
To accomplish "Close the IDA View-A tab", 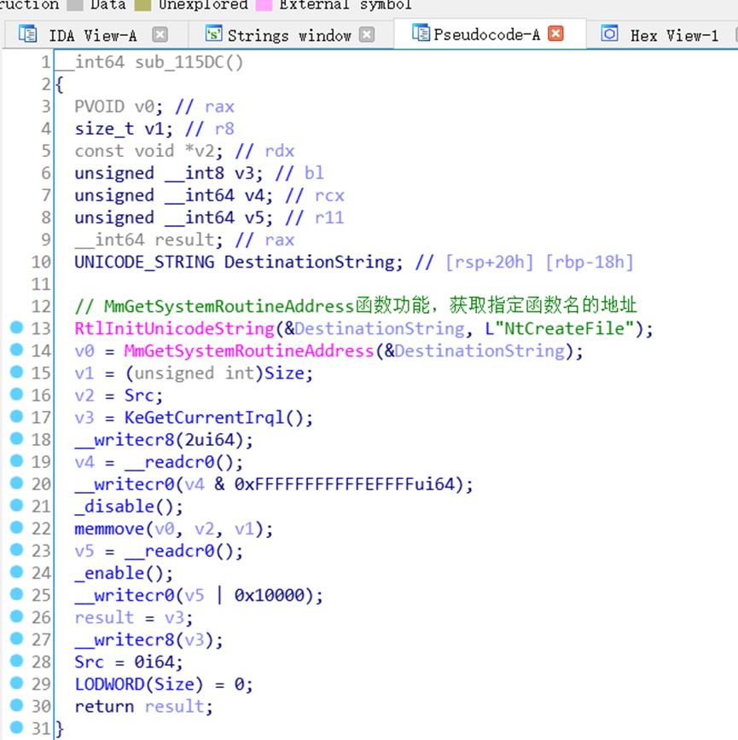I will 160,34.
